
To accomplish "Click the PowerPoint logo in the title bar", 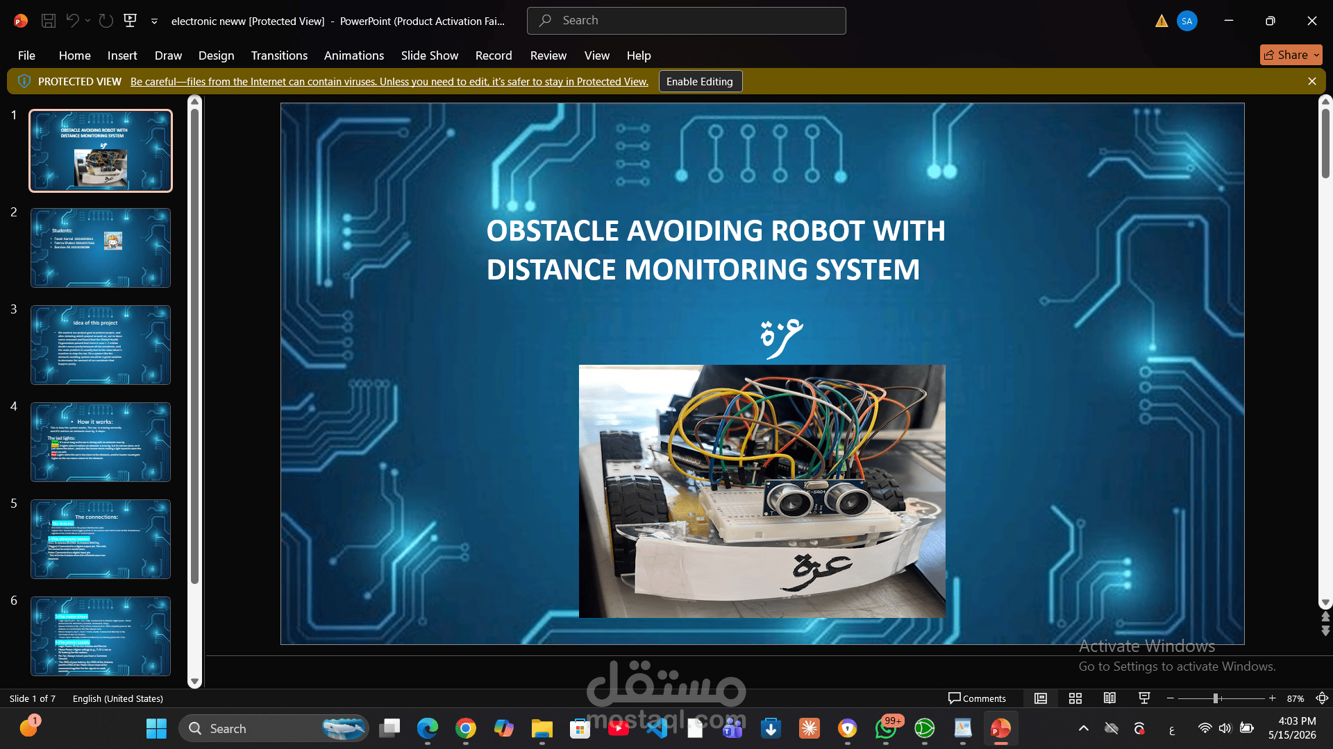I will click(x=21, y=21).
